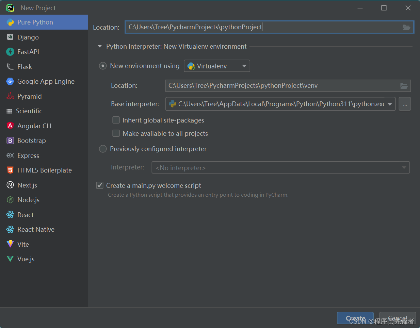Browse folder for venv Location field
Viewport: 420px width, 328px height.
404,86
